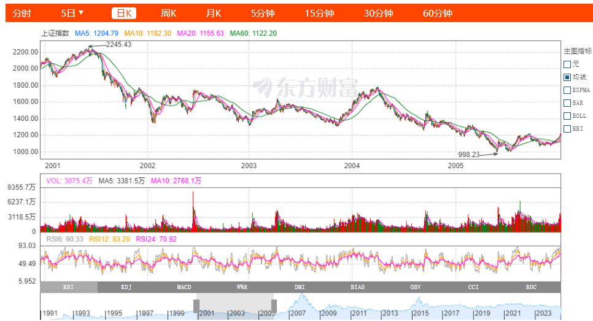Click the VOL: 3075.4万 volume label
Viewport: 593px width, 321px height.
(x=69, y=180)
